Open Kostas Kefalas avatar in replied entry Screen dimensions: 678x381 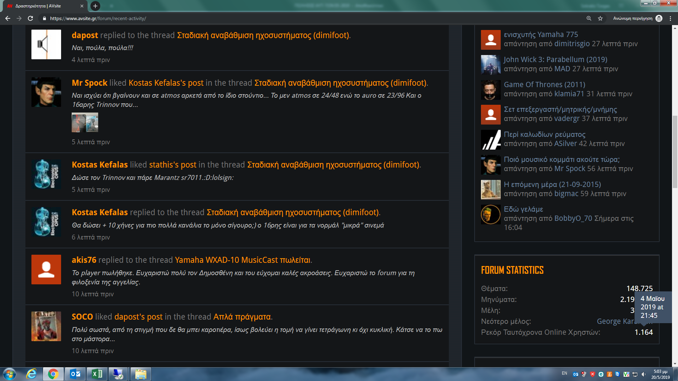pyautogui.click(x=46, y=222)
